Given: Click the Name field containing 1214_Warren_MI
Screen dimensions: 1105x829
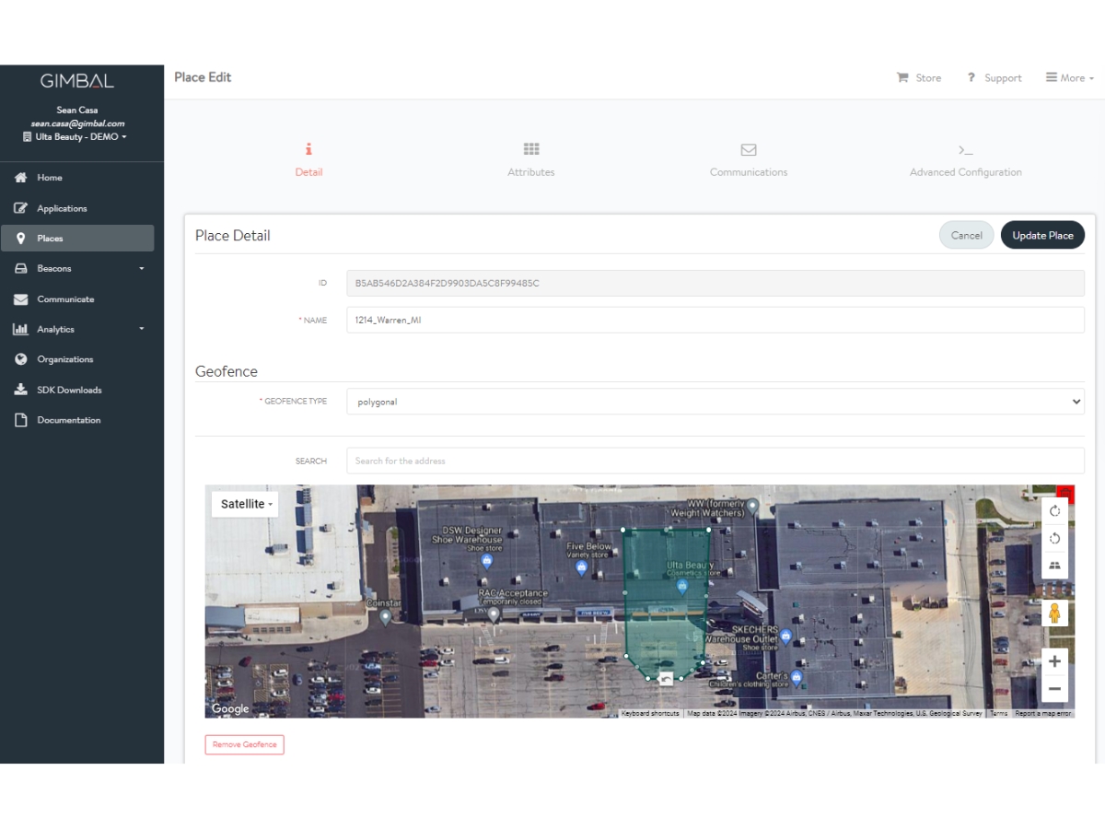Looking at the screenshot, I should (715, 321).
